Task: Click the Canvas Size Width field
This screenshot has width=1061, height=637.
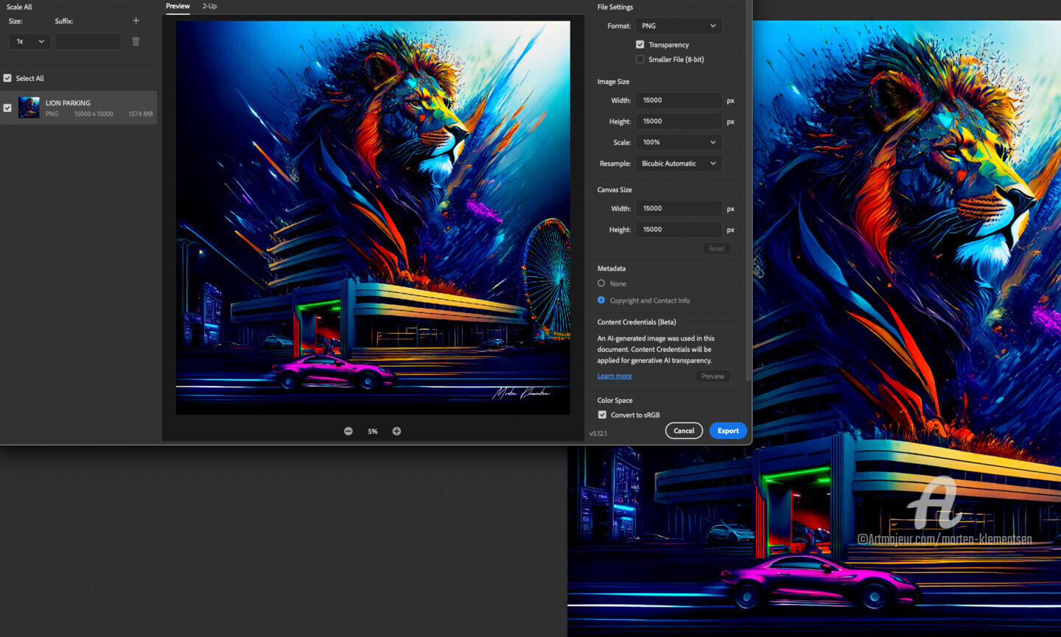Action: 679,208
